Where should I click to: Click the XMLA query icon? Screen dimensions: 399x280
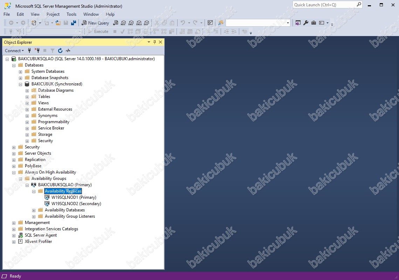(139, 23)
